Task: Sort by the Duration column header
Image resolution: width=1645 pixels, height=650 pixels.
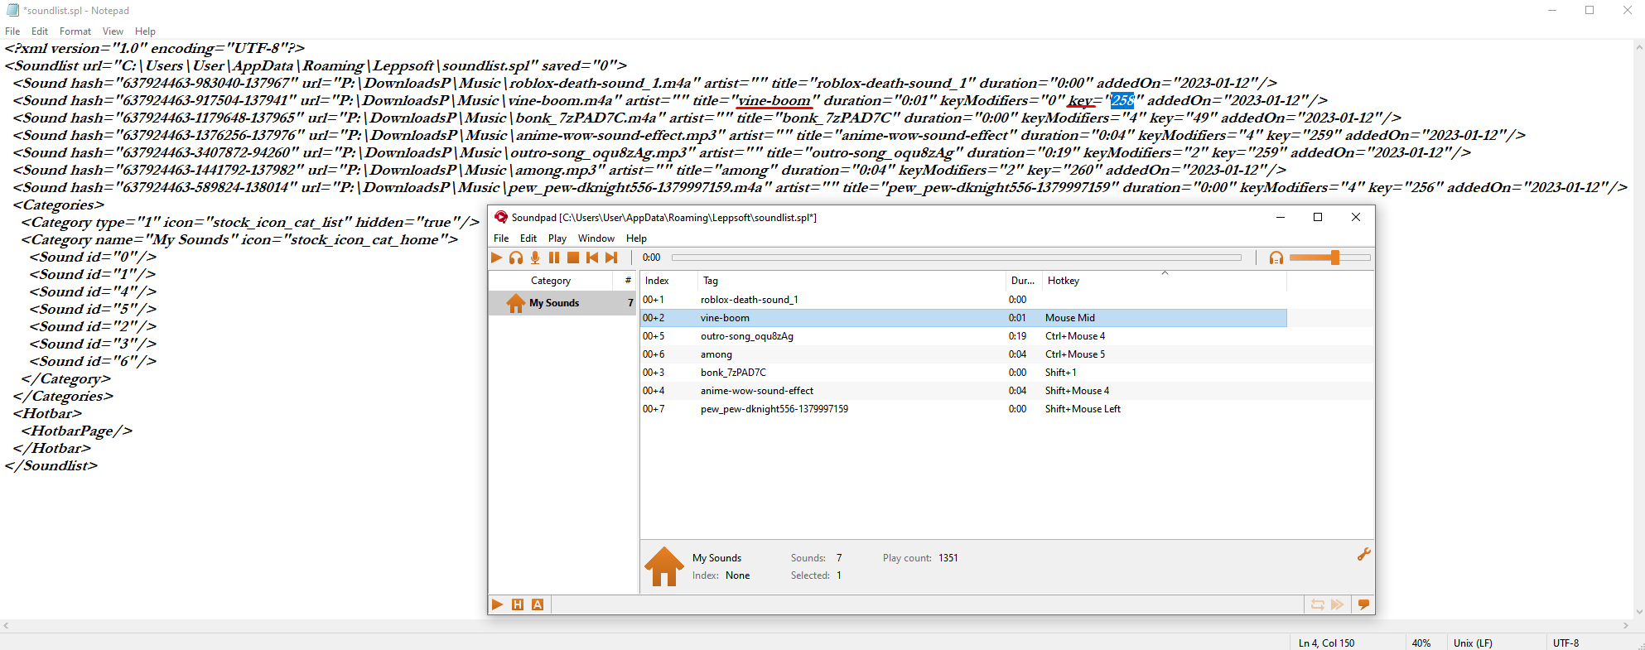Action: coord(1023,281)
